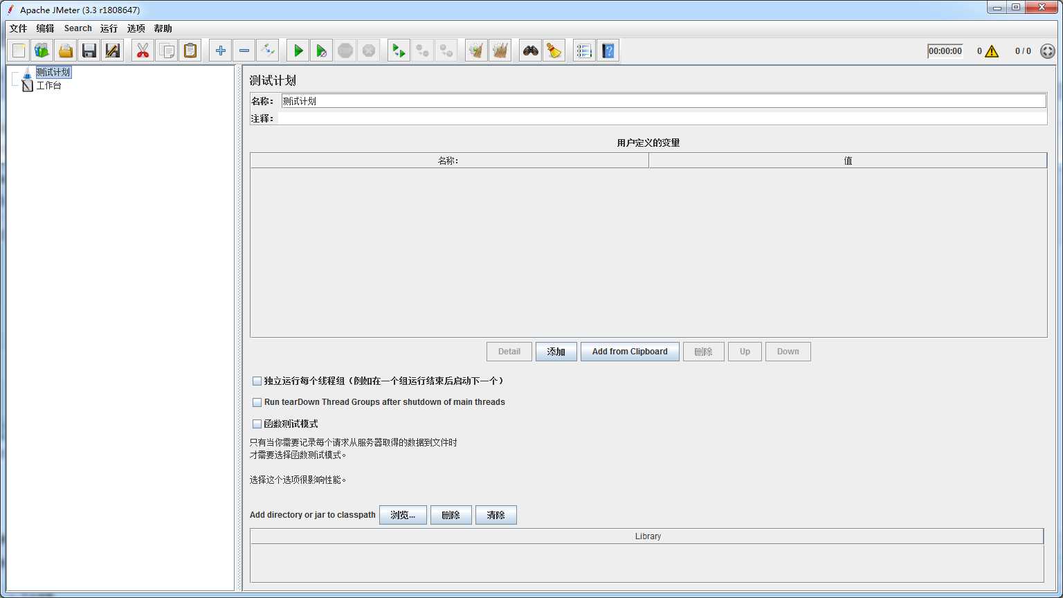Toggle 函数测试模式 checkbox

pyautogui.click(x=257, y=424)
